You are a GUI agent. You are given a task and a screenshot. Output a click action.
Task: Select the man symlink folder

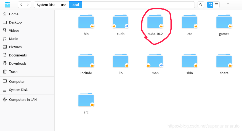click(x=155, y=61)
